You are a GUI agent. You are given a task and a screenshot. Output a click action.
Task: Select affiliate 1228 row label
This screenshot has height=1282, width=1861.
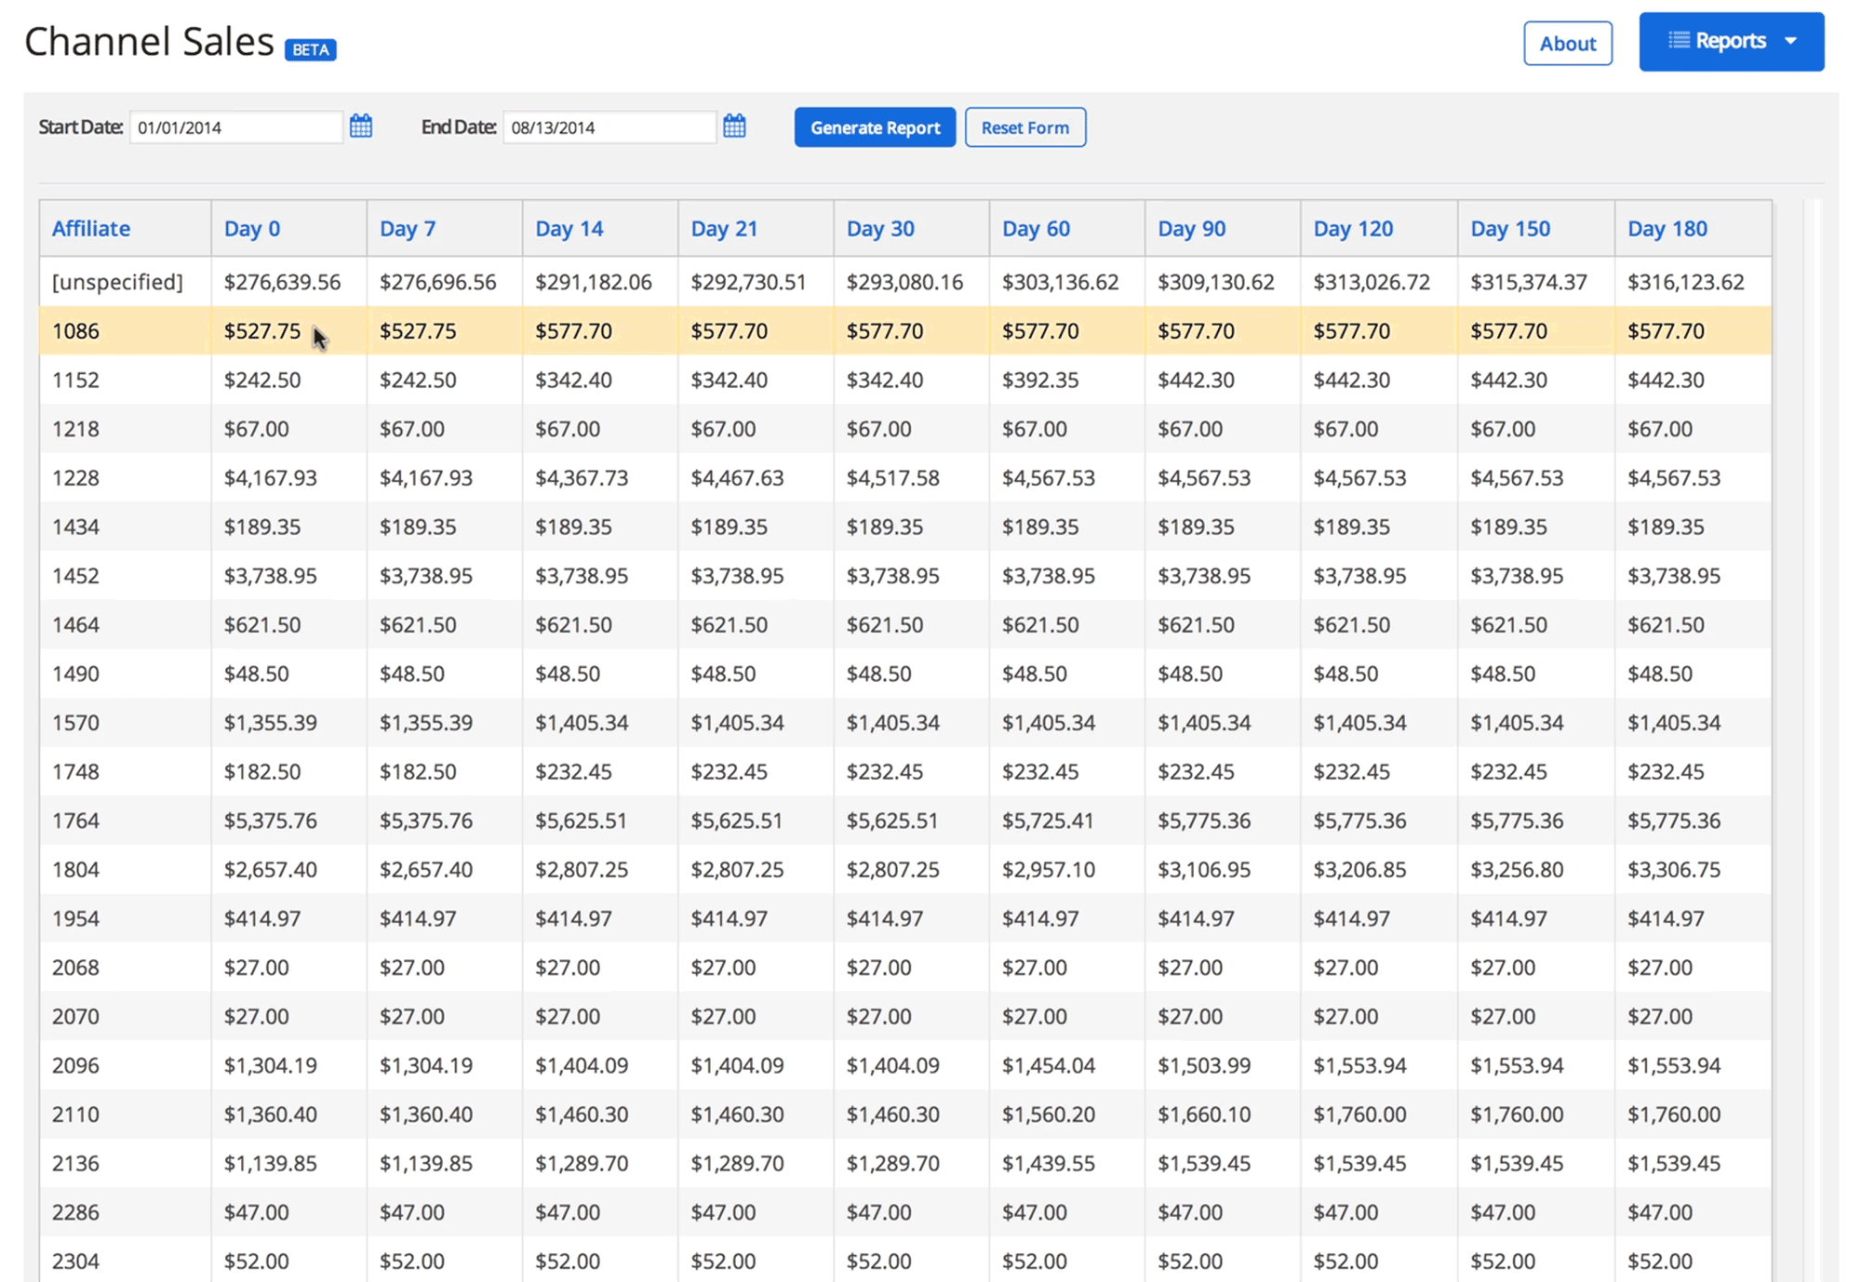coord(75,477)
